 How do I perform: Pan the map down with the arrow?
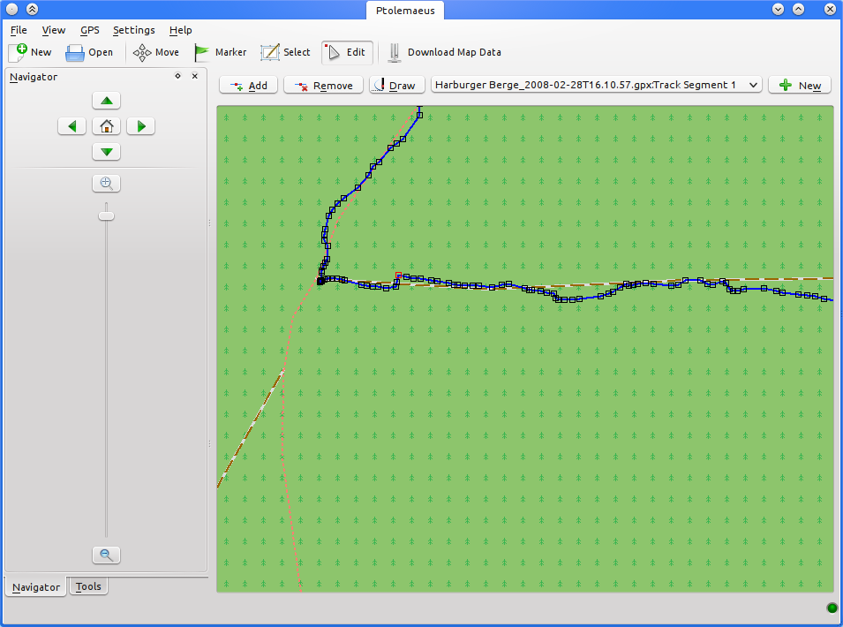tap(107, 152)
